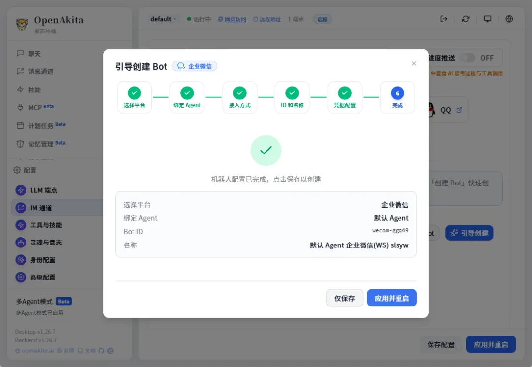Image resolution: width=532 pixels, height=367 pixels.
Task: Click the OpenAkita dog logo
Action: pyautogui.click(x=22, y=24)
